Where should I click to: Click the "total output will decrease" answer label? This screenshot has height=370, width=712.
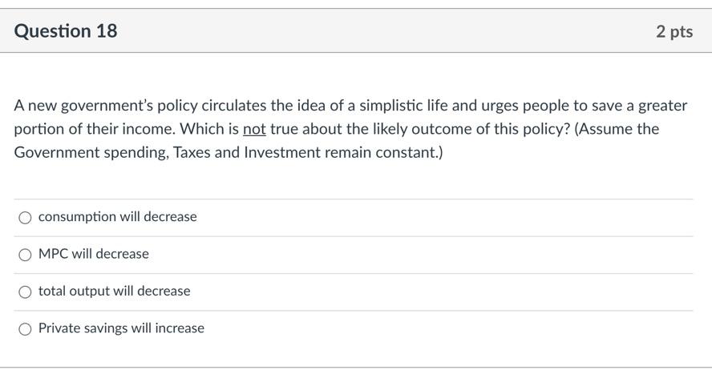coord(114,291)
